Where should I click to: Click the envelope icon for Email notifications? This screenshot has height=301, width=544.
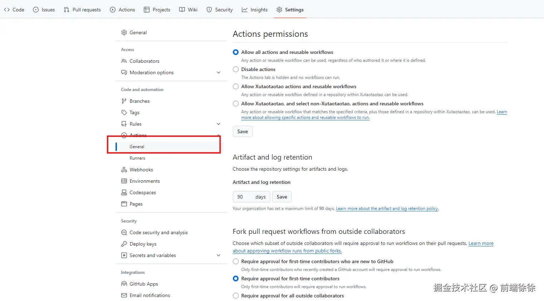pos(124,295)
